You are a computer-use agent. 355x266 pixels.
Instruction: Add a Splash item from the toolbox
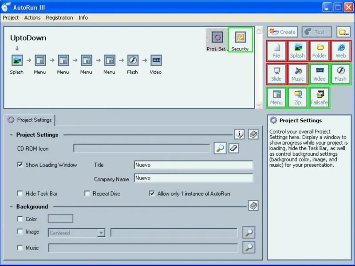(x=297, y=51)
